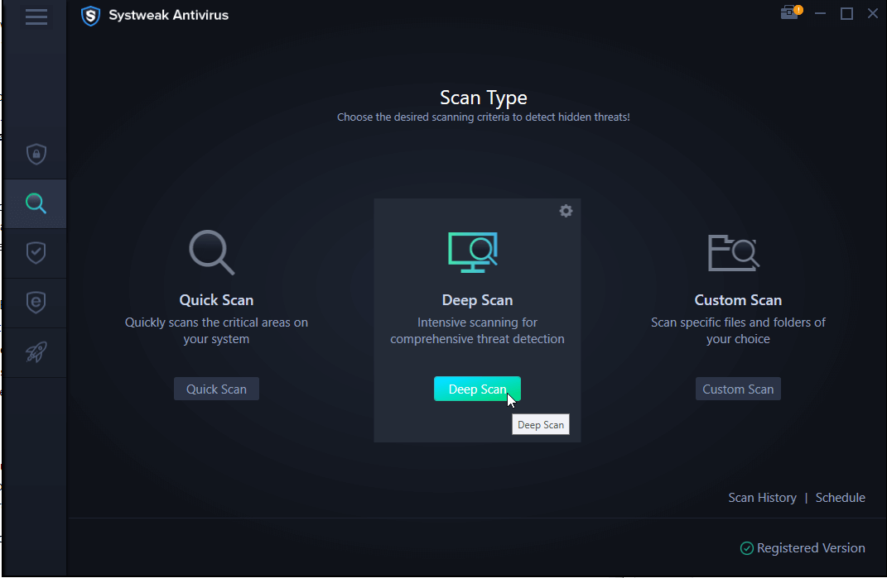Click the Registered Version label
This screenshot has height=578, width=887.
click(811, 547)
